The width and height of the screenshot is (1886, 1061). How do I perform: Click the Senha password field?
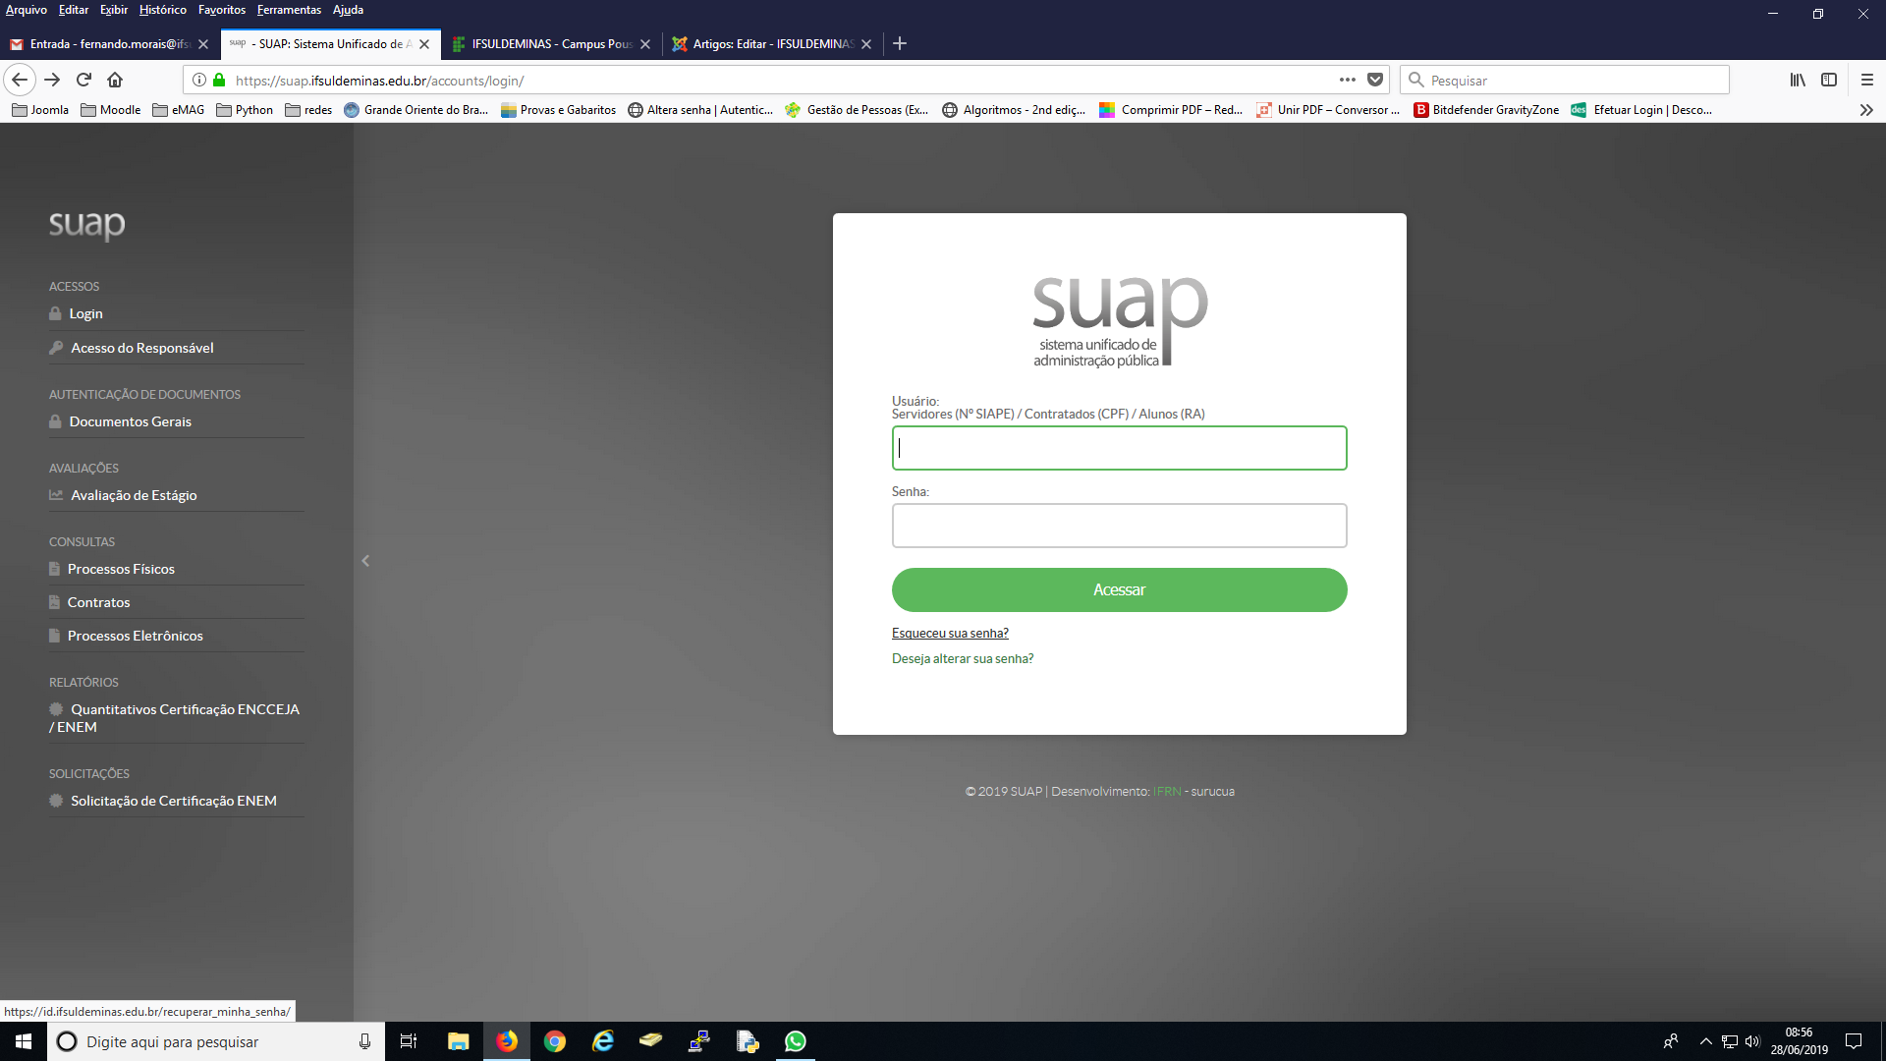point(1119,526)
